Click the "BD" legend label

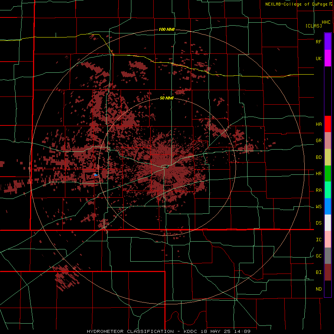(318, 157)
